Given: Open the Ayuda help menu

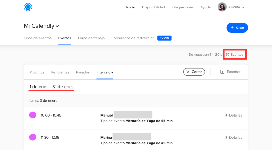Looking at the screenshot, I should (x=205, y=7).
